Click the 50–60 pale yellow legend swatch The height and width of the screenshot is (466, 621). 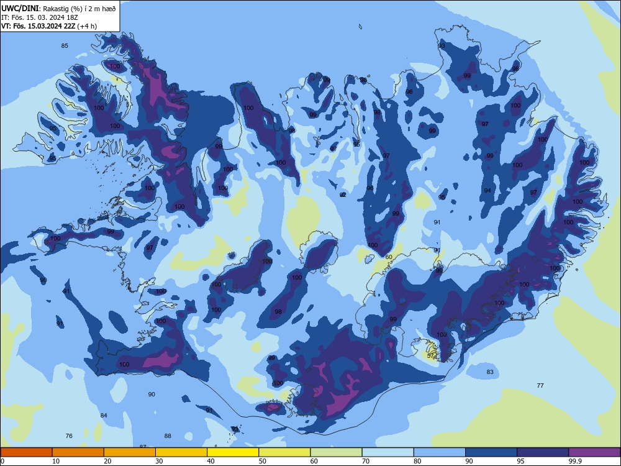point(284,452)
